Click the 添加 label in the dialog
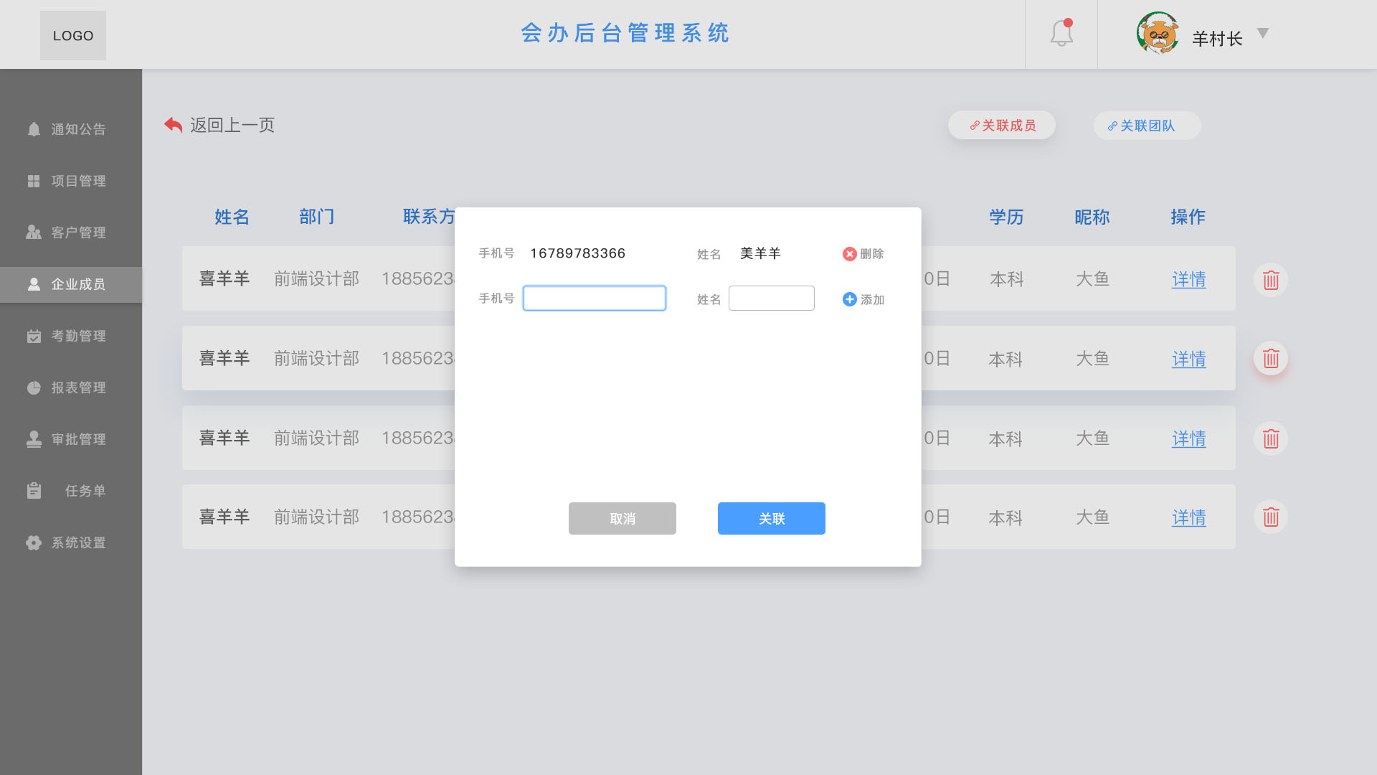Image resolution: width=1377 pixels, height=775 pixels. [x=873, y=300]
